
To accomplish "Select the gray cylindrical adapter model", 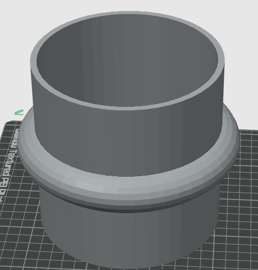I will [x=128, y=140].
